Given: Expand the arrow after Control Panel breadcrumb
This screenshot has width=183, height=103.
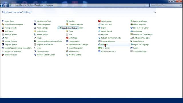Looking at the screenshot, I should (x=25, y=5).
